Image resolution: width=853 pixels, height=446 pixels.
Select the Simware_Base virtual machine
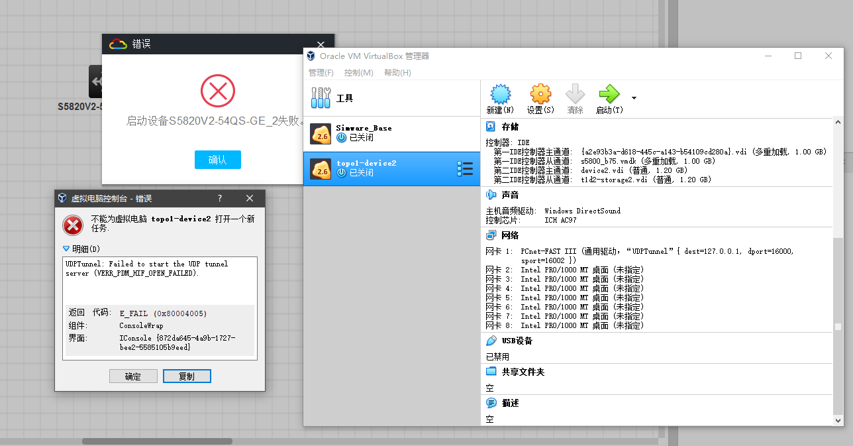point(391,134)
